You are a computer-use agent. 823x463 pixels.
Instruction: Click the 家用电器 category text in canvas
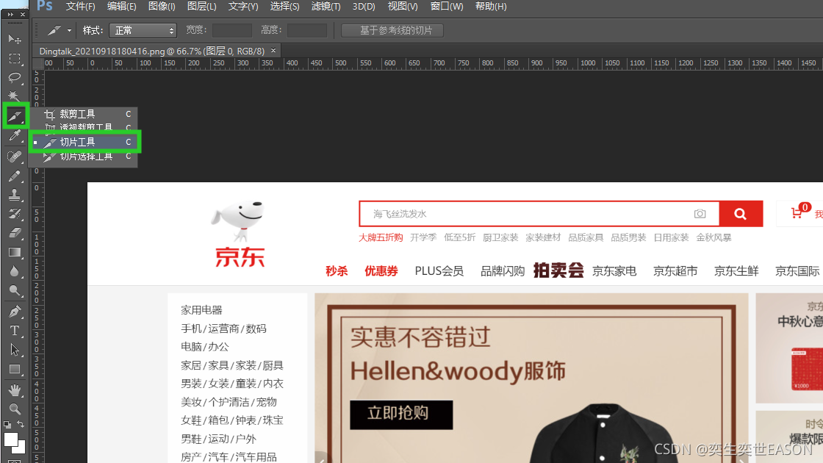(x=201, y=309)
